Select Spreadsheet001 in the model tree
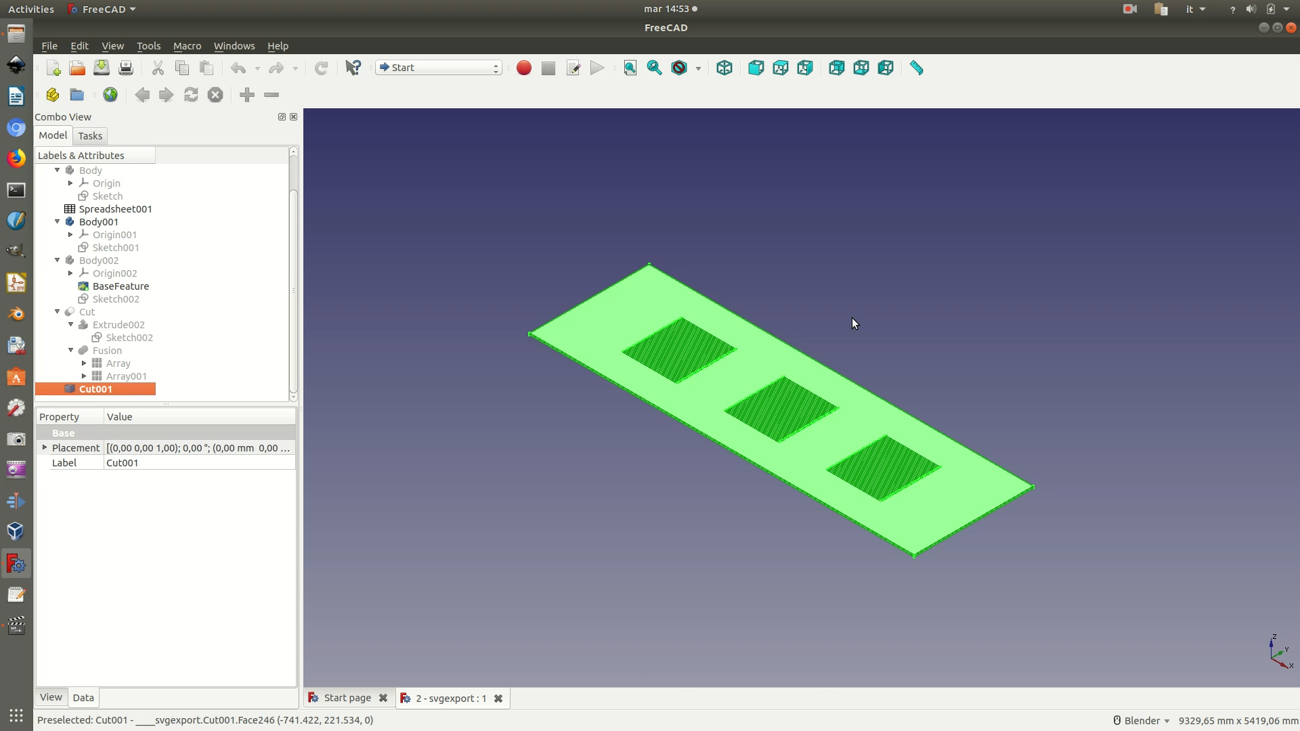The image size is (1300, 731). point(115,209)
